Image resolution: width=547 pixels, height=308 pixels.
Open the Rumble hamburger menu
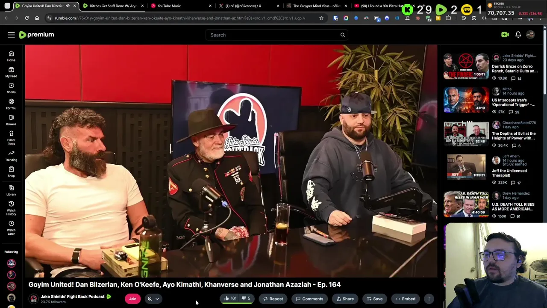point(11,35)
